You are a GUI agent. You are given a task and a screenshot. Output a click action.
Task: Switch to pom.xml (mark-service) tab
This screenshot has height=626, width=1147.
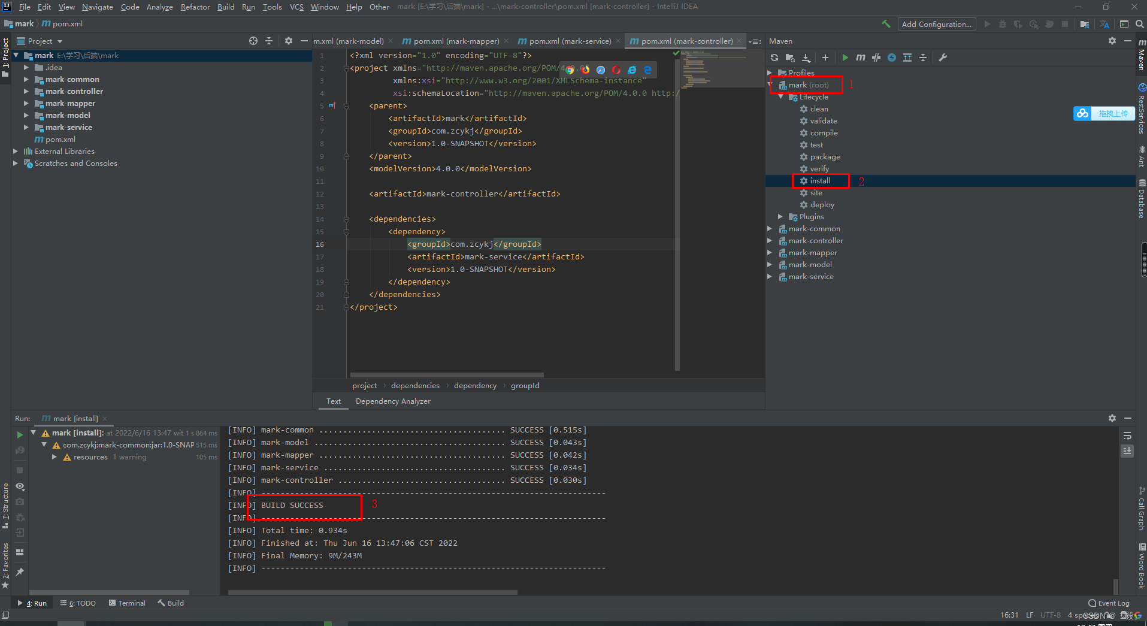coord(569,41)
